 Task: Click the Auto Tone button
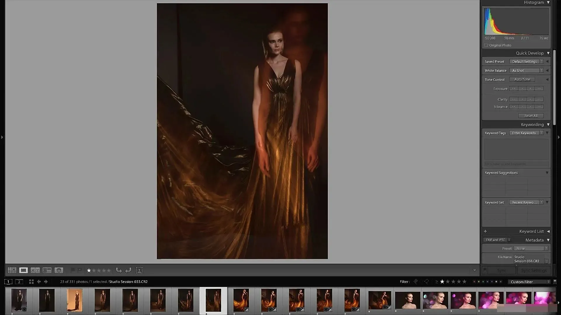[x=522, y=79]
